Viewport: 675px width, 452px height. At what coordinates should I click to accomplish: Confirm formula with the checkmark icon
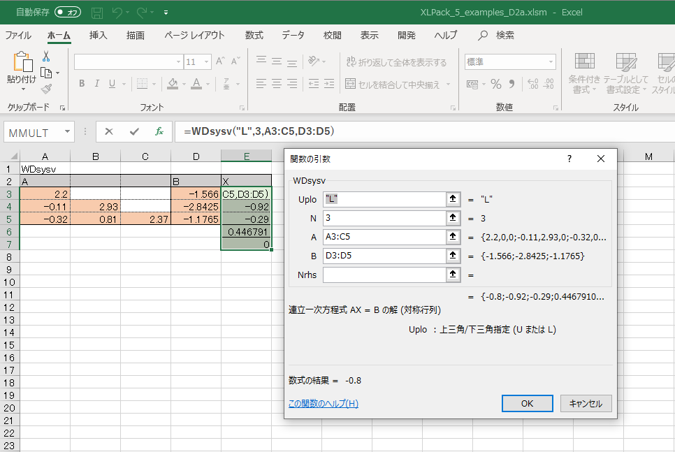coord(134,131)
